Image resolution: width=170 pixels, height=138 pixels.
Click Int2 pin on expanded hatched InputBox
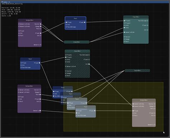pyautogui.click(x=66, y=62)
